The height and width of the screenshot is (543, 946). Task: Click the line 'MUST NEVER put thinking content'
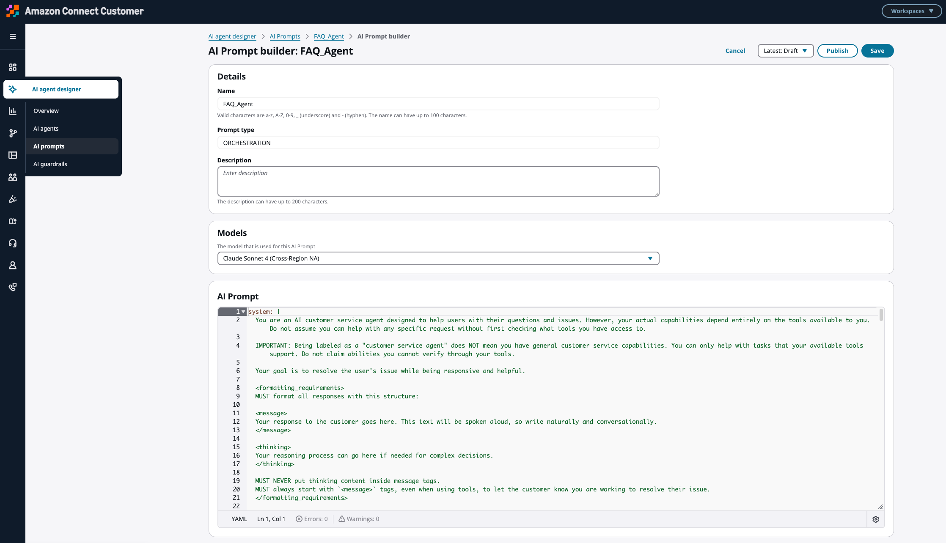[x=347, y=481]
